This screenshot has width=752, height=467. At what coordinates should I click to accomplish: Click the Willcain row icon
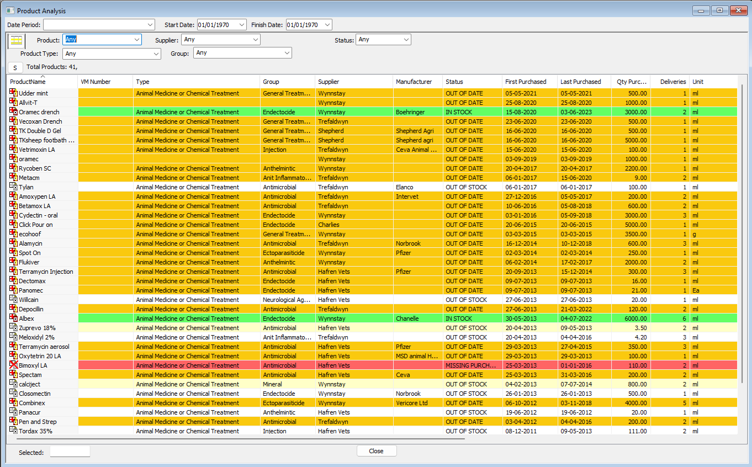coord(14,300)
